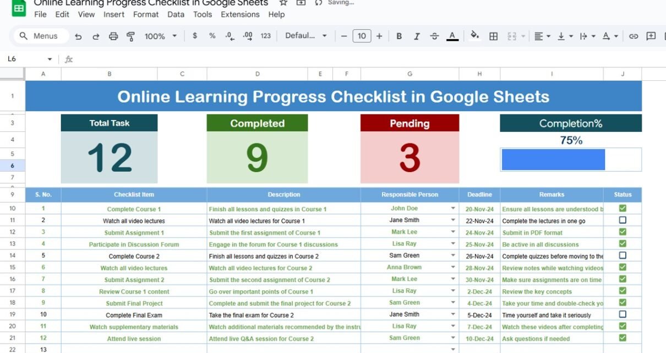Image resolution: width=666 pixels, height=353 pixels.
Task: Open the 100% zoom dropdown
Action: click(161, 36)
